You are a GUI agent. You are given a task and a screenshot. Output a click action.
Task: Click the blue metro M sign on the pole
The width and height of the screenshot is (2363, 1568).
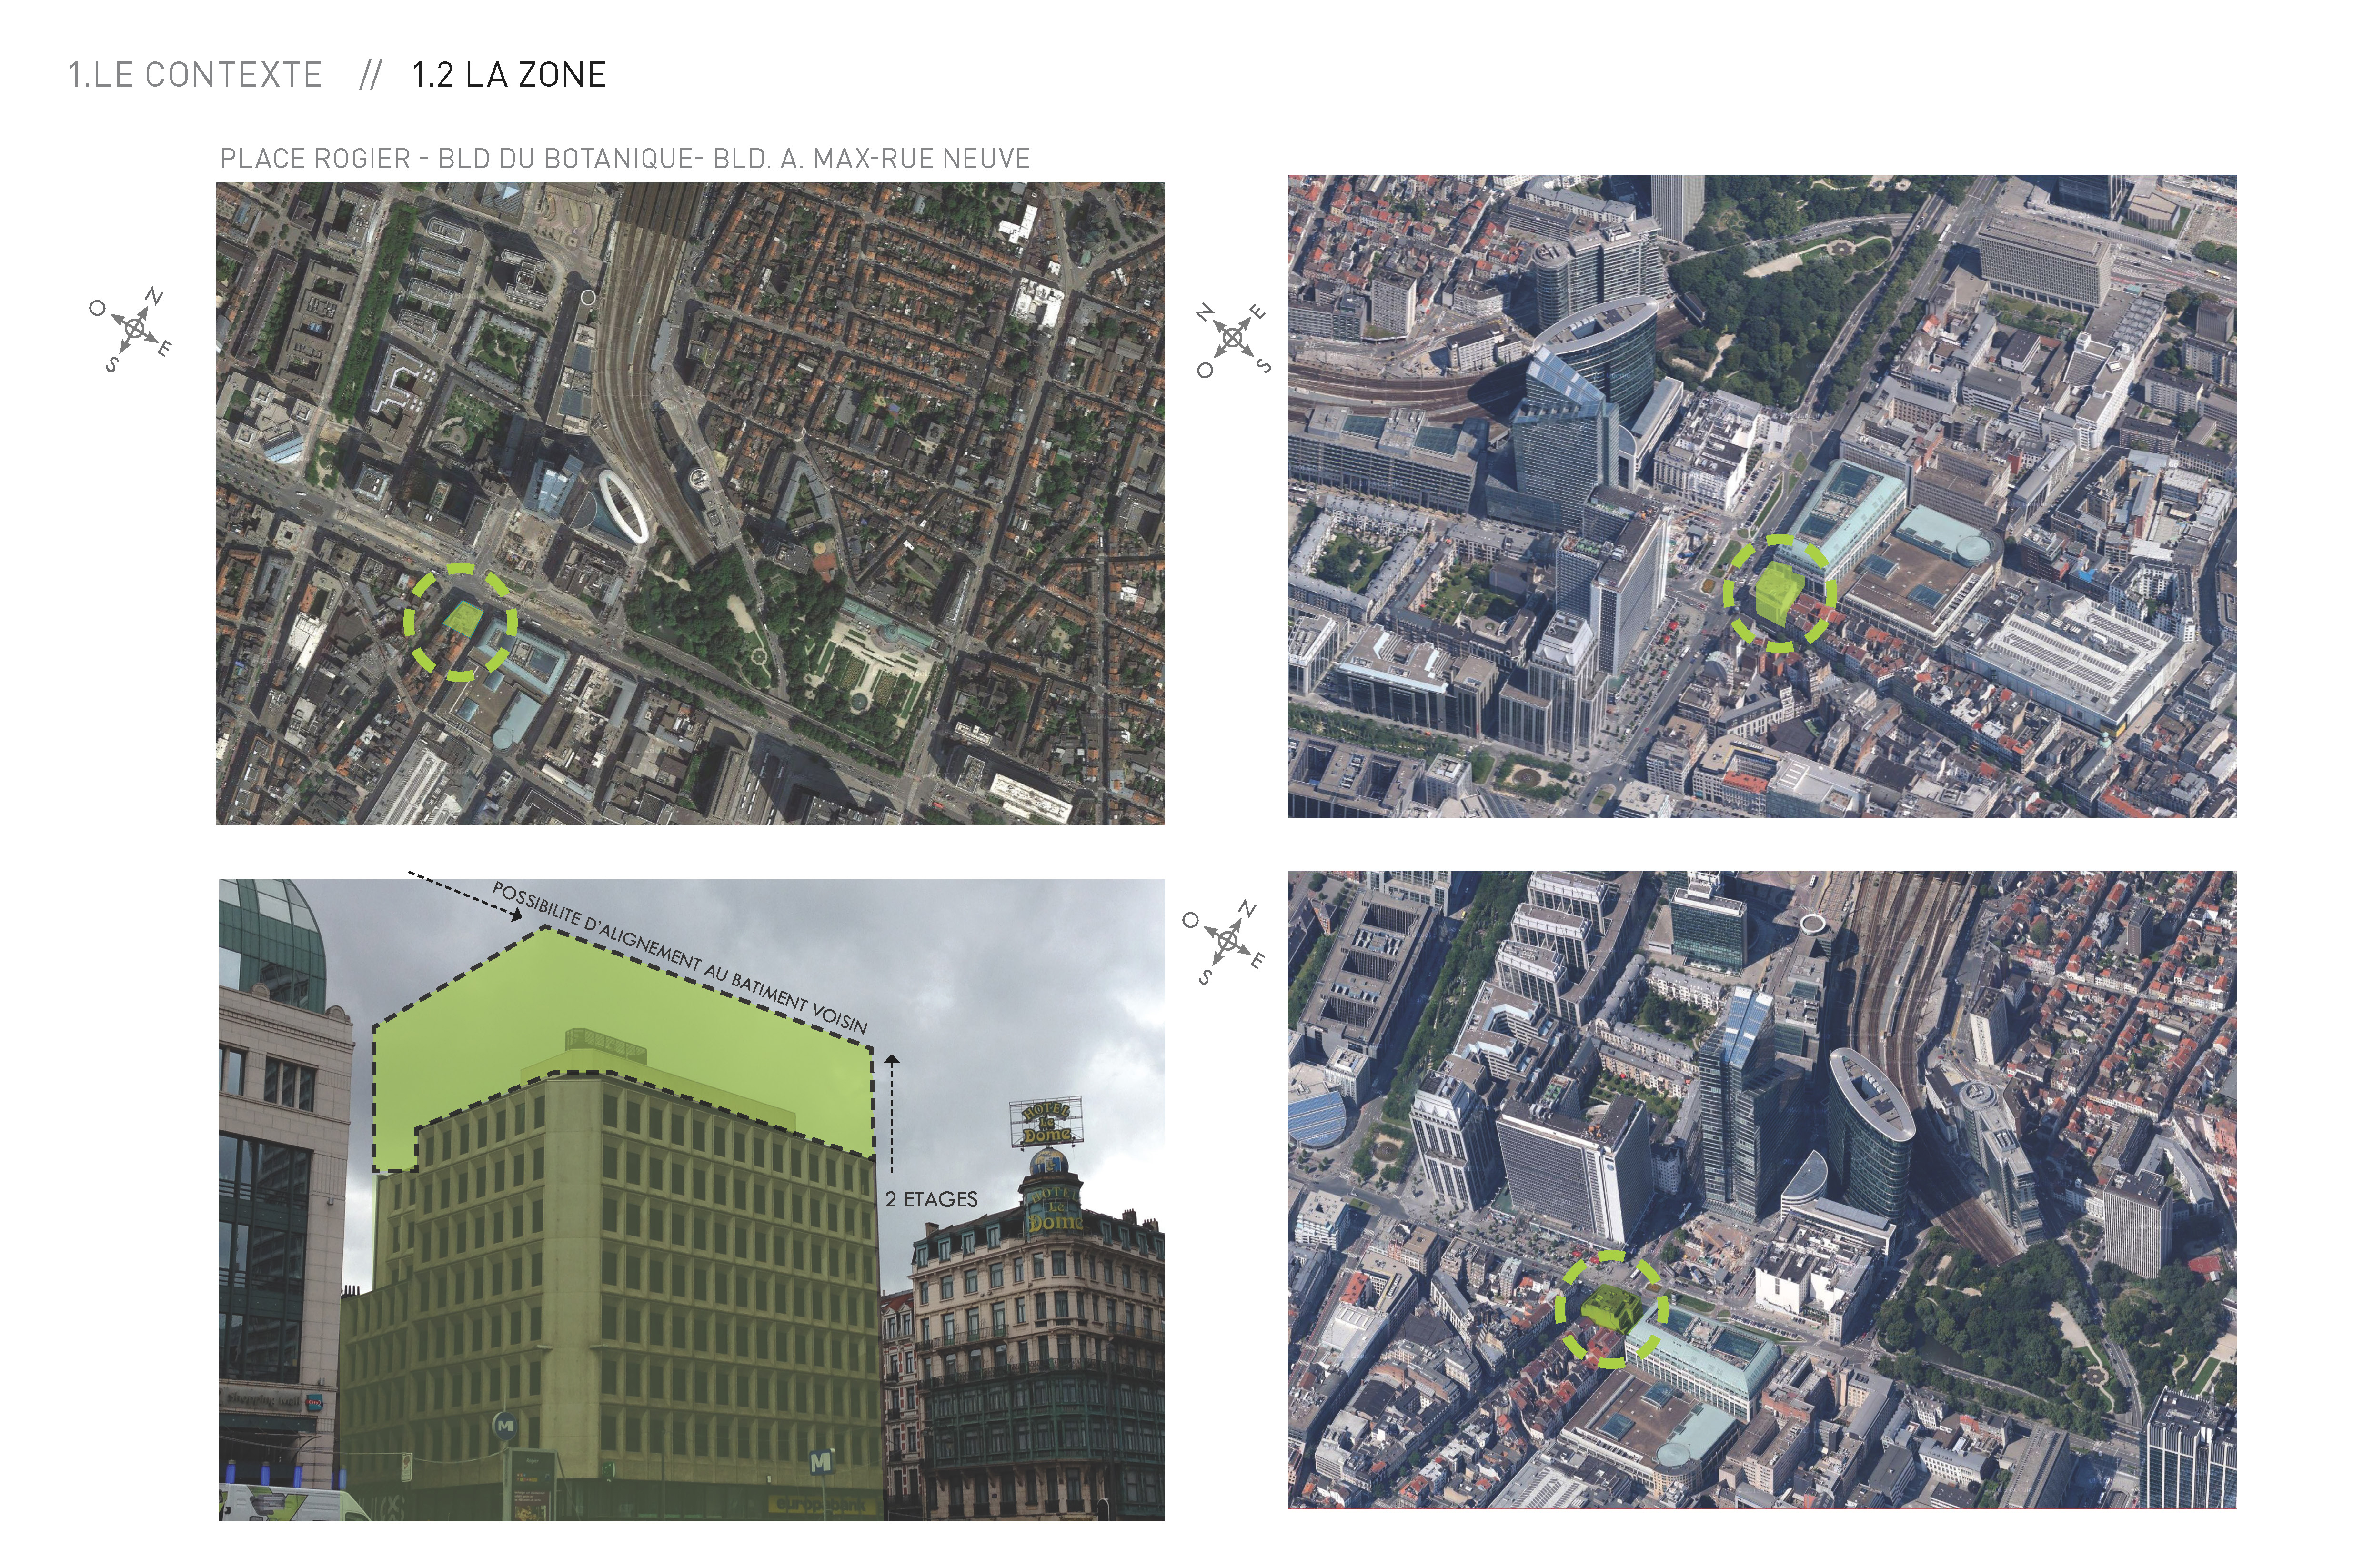coord(505,1426)
